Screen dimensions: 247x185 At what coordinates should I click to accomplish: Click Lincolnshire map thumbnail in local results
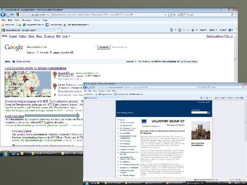click(28, 84)
